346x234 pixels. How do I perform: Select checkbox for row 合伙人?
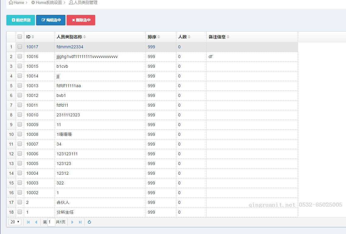click(20, 202)
